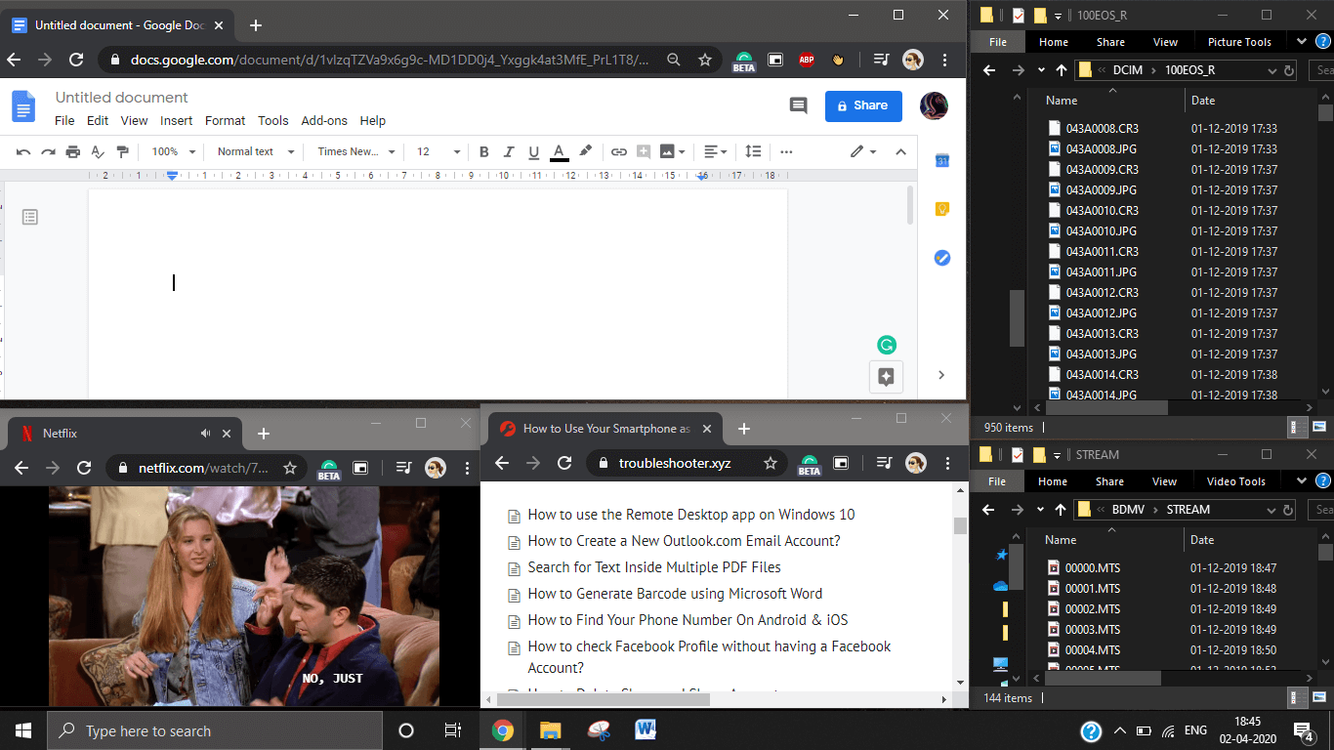Open the Insert menu in Docs
The height and width of the screenshot is (750, 1334).
coord(176,121)
